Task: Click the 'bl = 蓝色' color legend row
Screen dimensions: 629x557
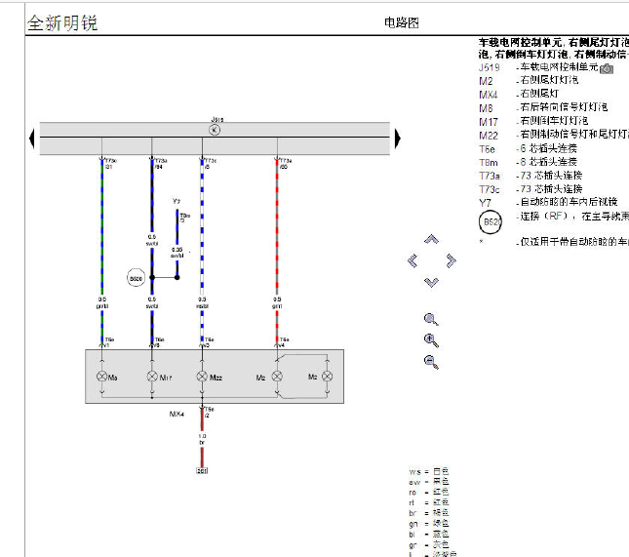Action: [x=429, y=535]
